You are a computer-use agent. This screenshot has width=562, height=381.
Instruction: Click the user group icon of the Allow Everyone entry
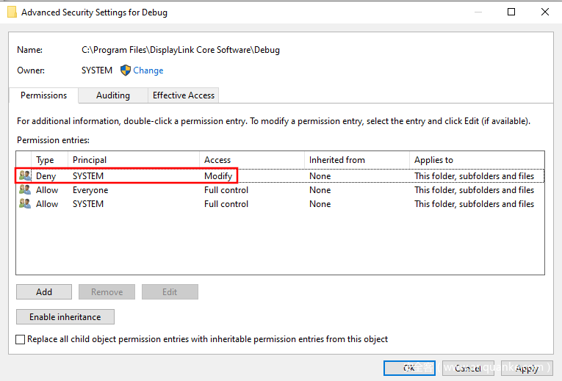(x=25, y=190)
